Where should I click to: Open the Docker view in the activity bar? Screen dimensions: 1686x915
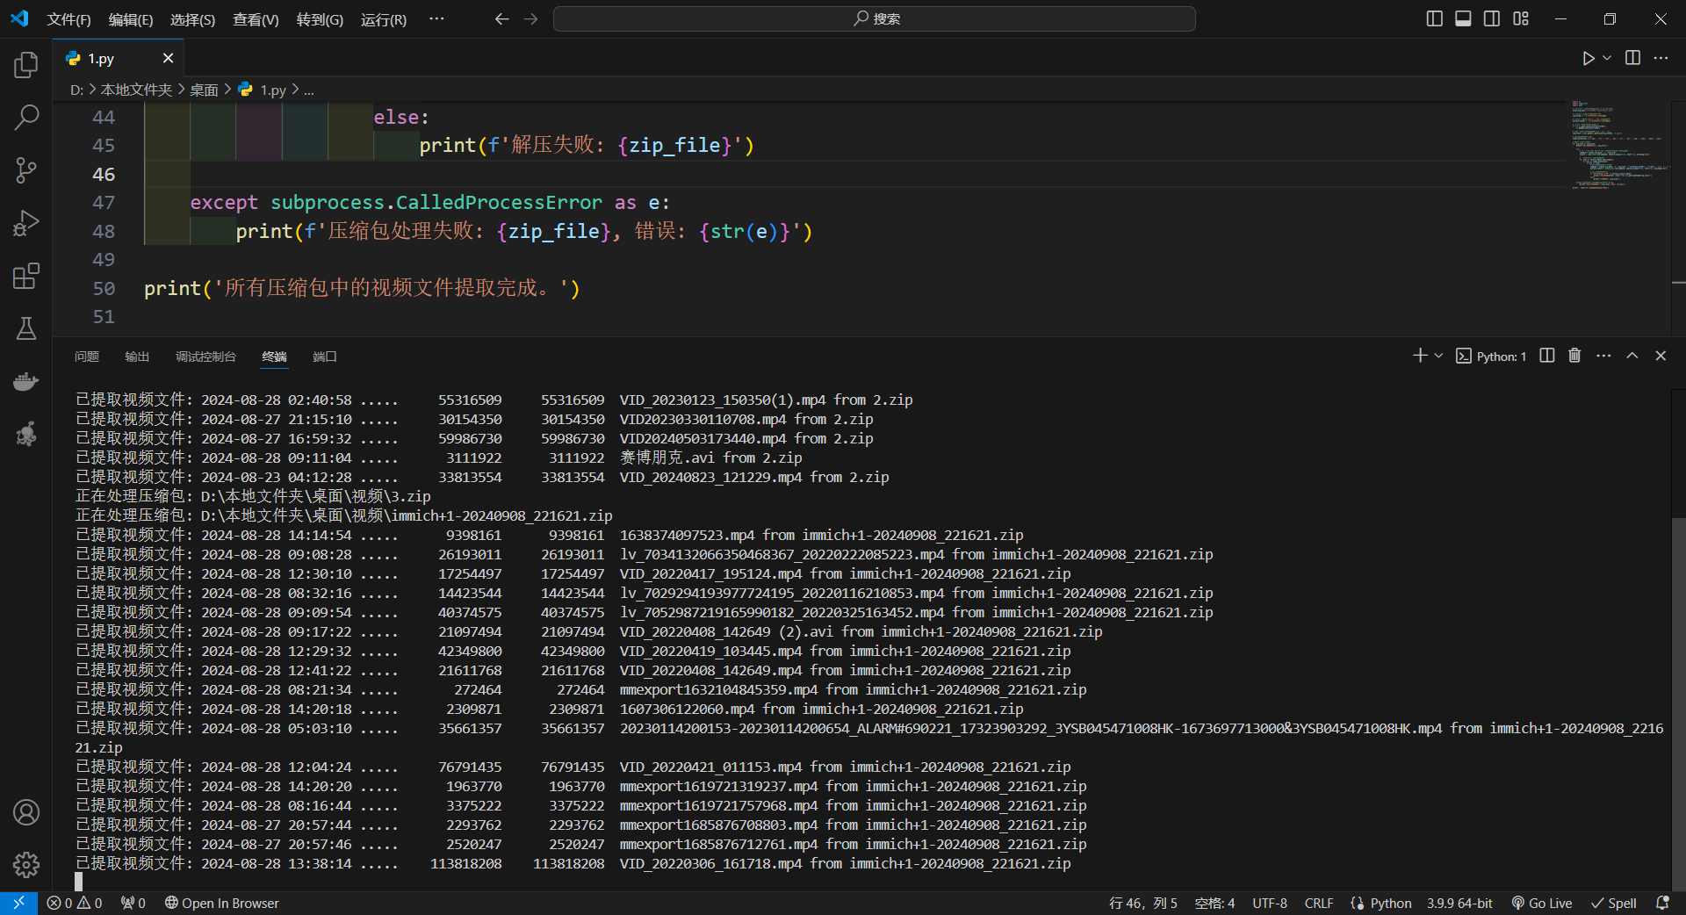(26, 381)
